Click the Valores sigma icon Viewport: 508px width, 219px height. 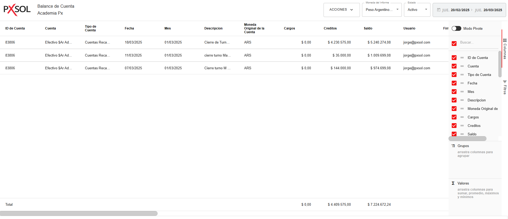453,183
